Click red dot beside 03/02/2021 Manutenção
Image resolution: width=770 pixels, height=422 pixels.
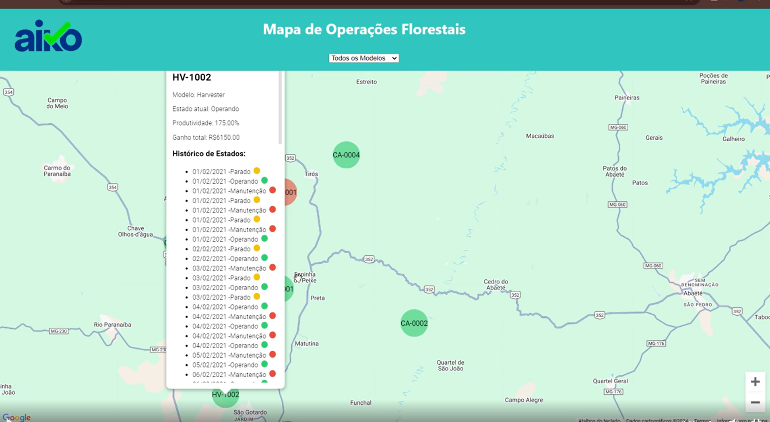272,267
